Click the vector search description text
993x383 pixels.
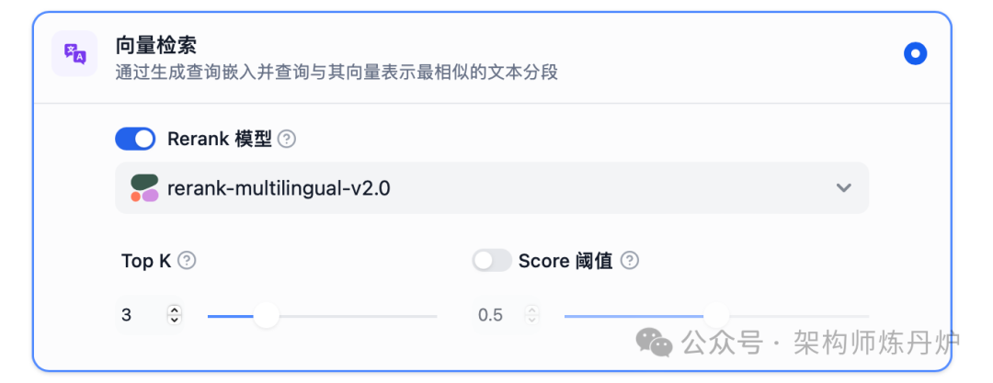[337, 72]
